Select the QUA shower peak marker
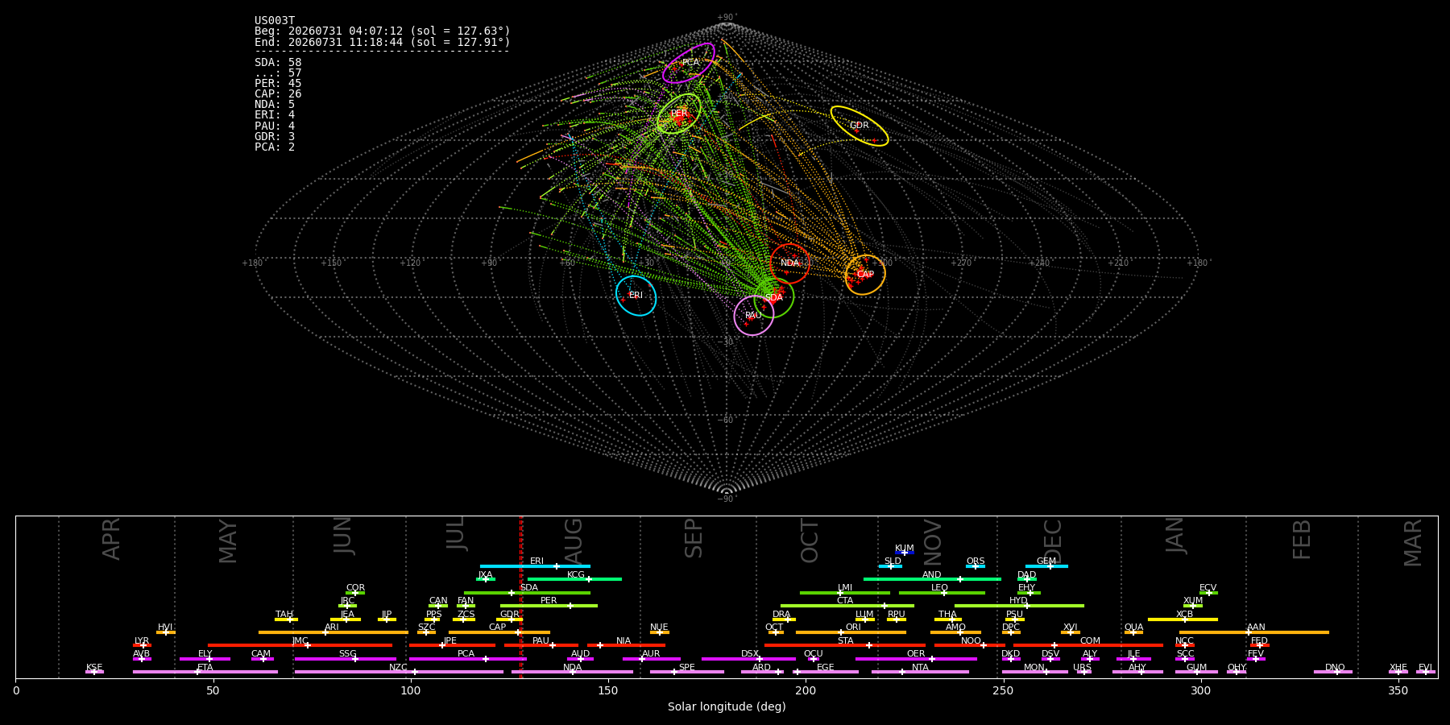1450x725 pixels. pos(1133,632)
